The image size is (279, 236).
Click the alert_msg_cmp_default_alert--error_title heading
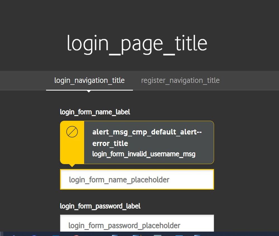(x=147, y=137)
